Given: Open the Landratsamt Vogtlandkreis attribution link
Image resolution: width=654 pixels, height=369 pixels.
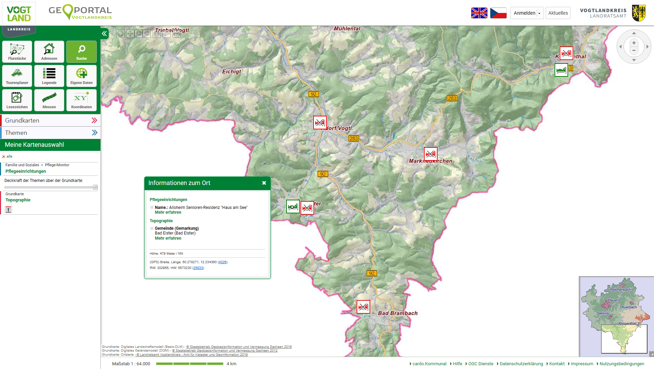Looking at the screenshot, I should (192, 355).
